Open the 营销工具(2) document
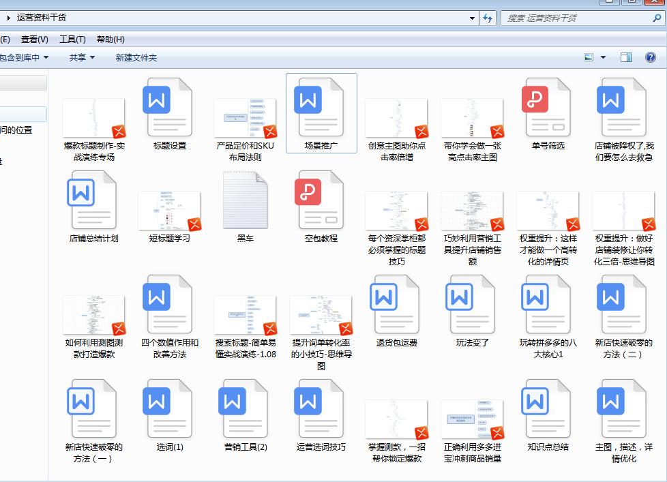 coord(245,409)
